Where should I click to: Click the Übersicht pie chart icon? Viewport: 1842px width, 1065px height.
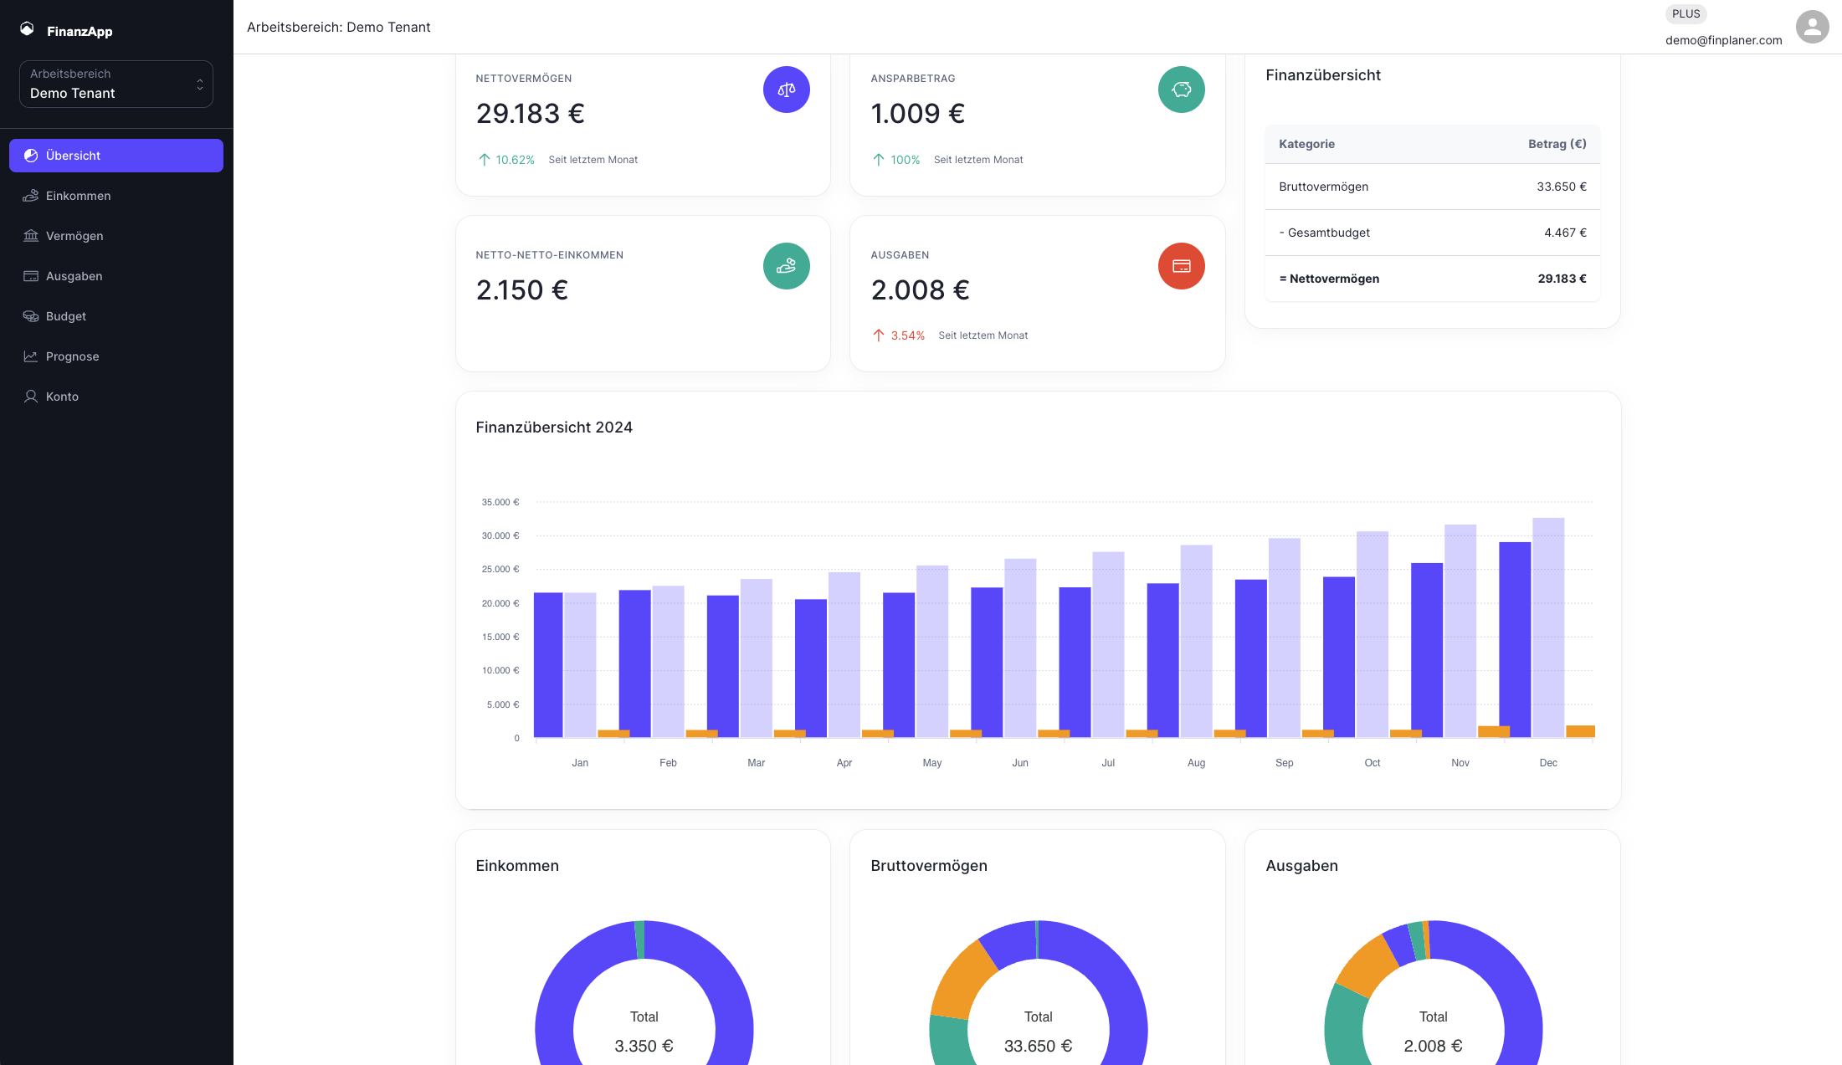pyautogui.click(x=31, y=156)
